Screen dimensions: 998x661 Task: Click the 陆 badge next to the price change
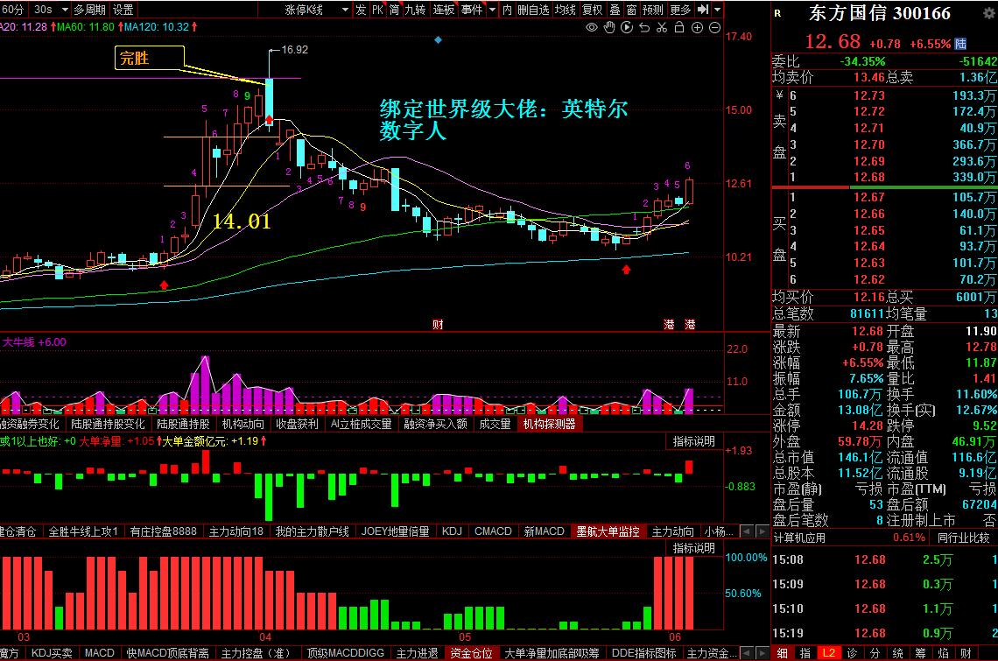click(960, 43)
